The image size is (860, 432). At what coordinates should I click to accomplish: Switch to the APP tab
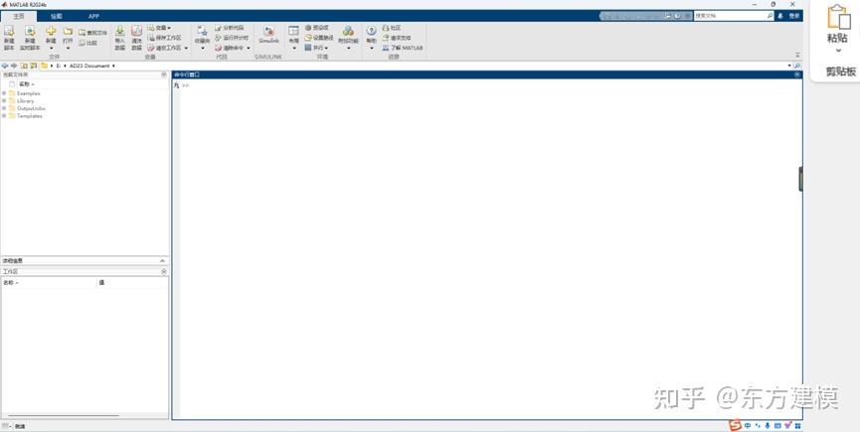point(93,17)
